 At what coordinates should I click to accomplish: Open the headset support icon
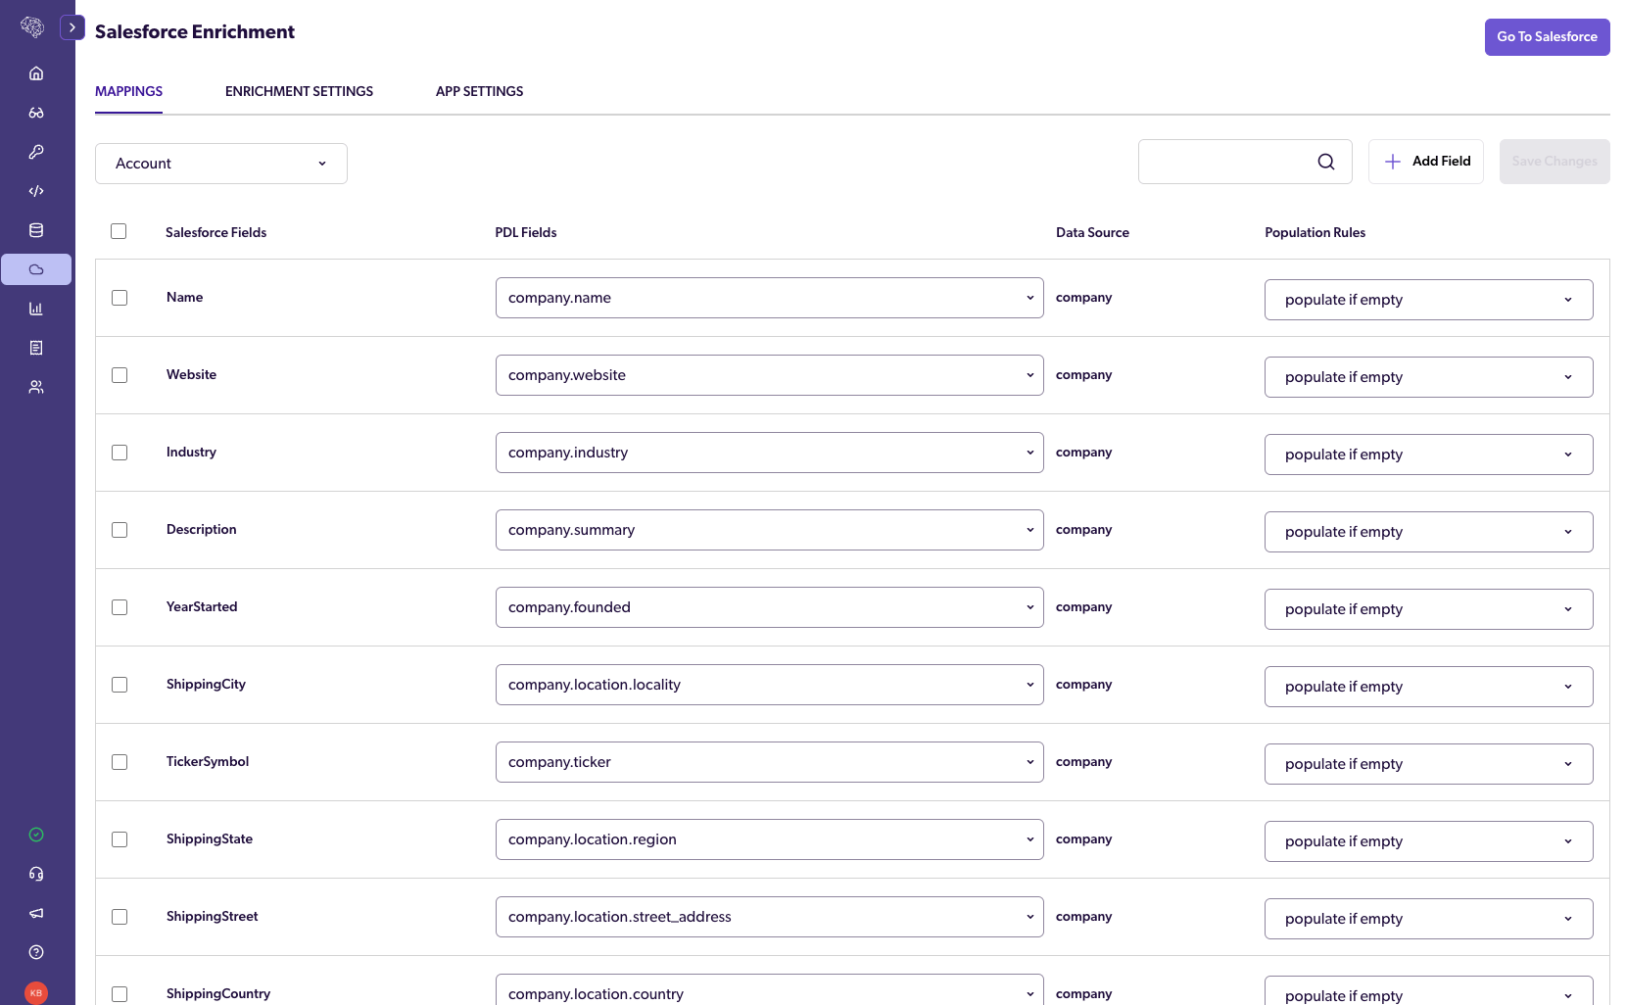(36, 874)
